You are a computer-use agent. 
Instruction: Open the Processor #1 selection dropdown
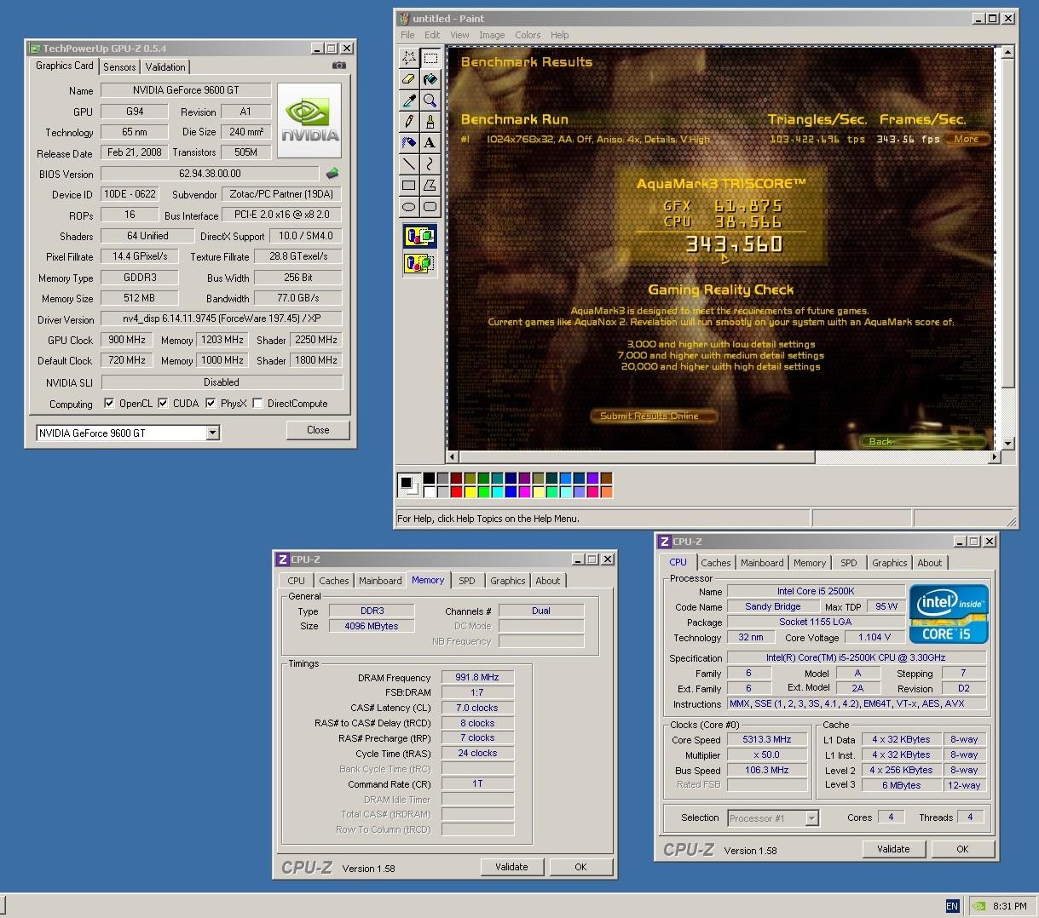coord(811,818)
